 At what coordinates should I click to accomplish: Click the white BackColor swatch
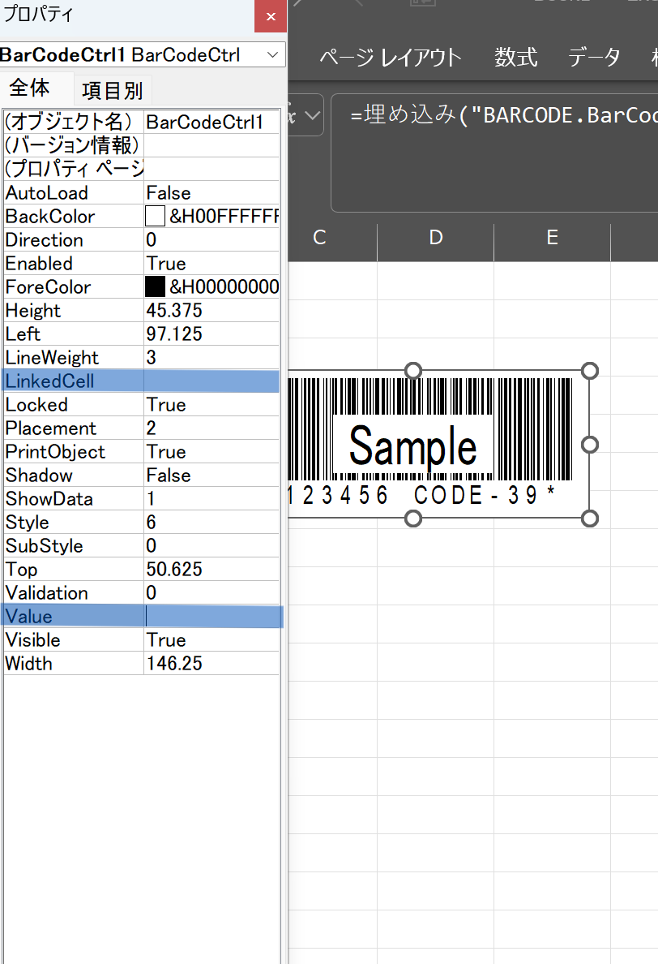[155, 217]
